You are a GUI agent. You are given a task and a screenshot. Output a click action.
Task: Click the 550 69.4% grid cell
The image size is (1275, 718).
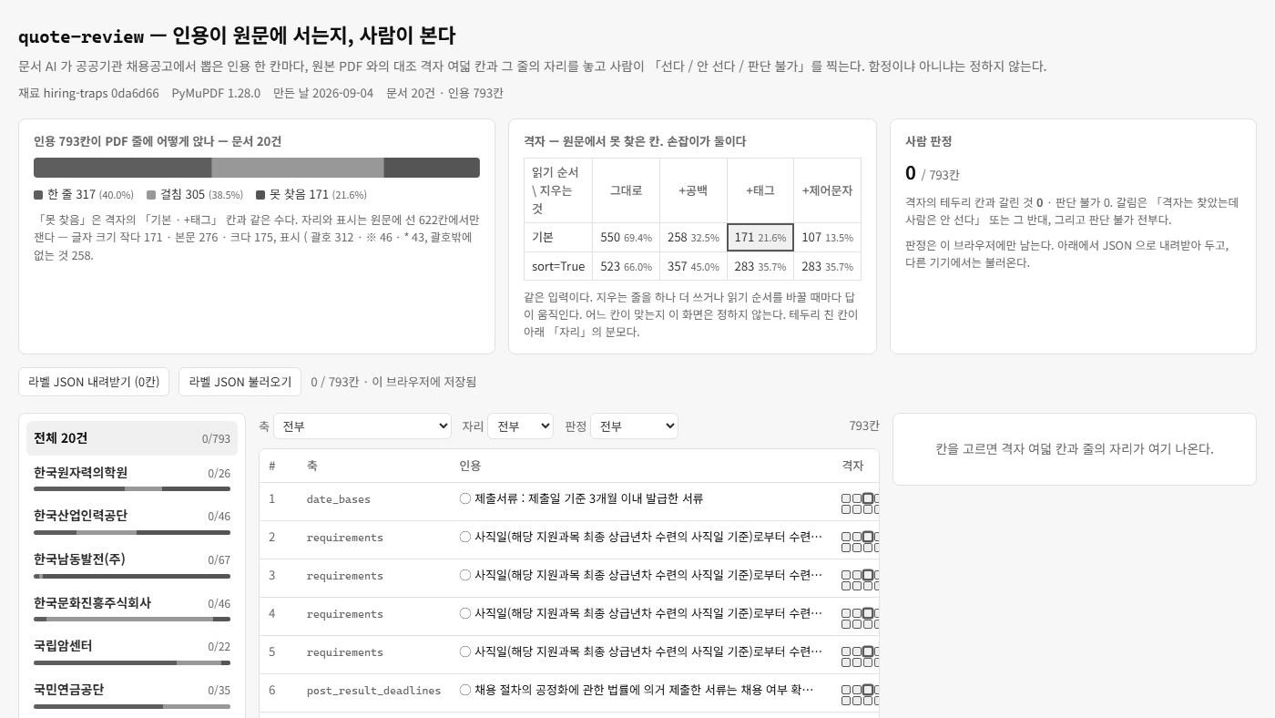[x=626, y=237]
